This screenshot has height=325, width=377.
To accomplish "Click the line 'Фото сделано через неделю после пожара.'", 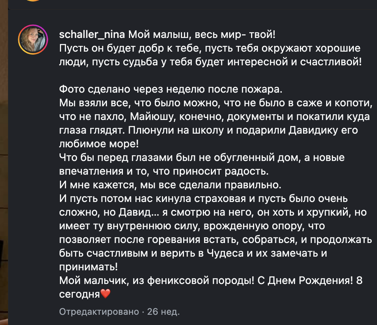I will (171, 89).
